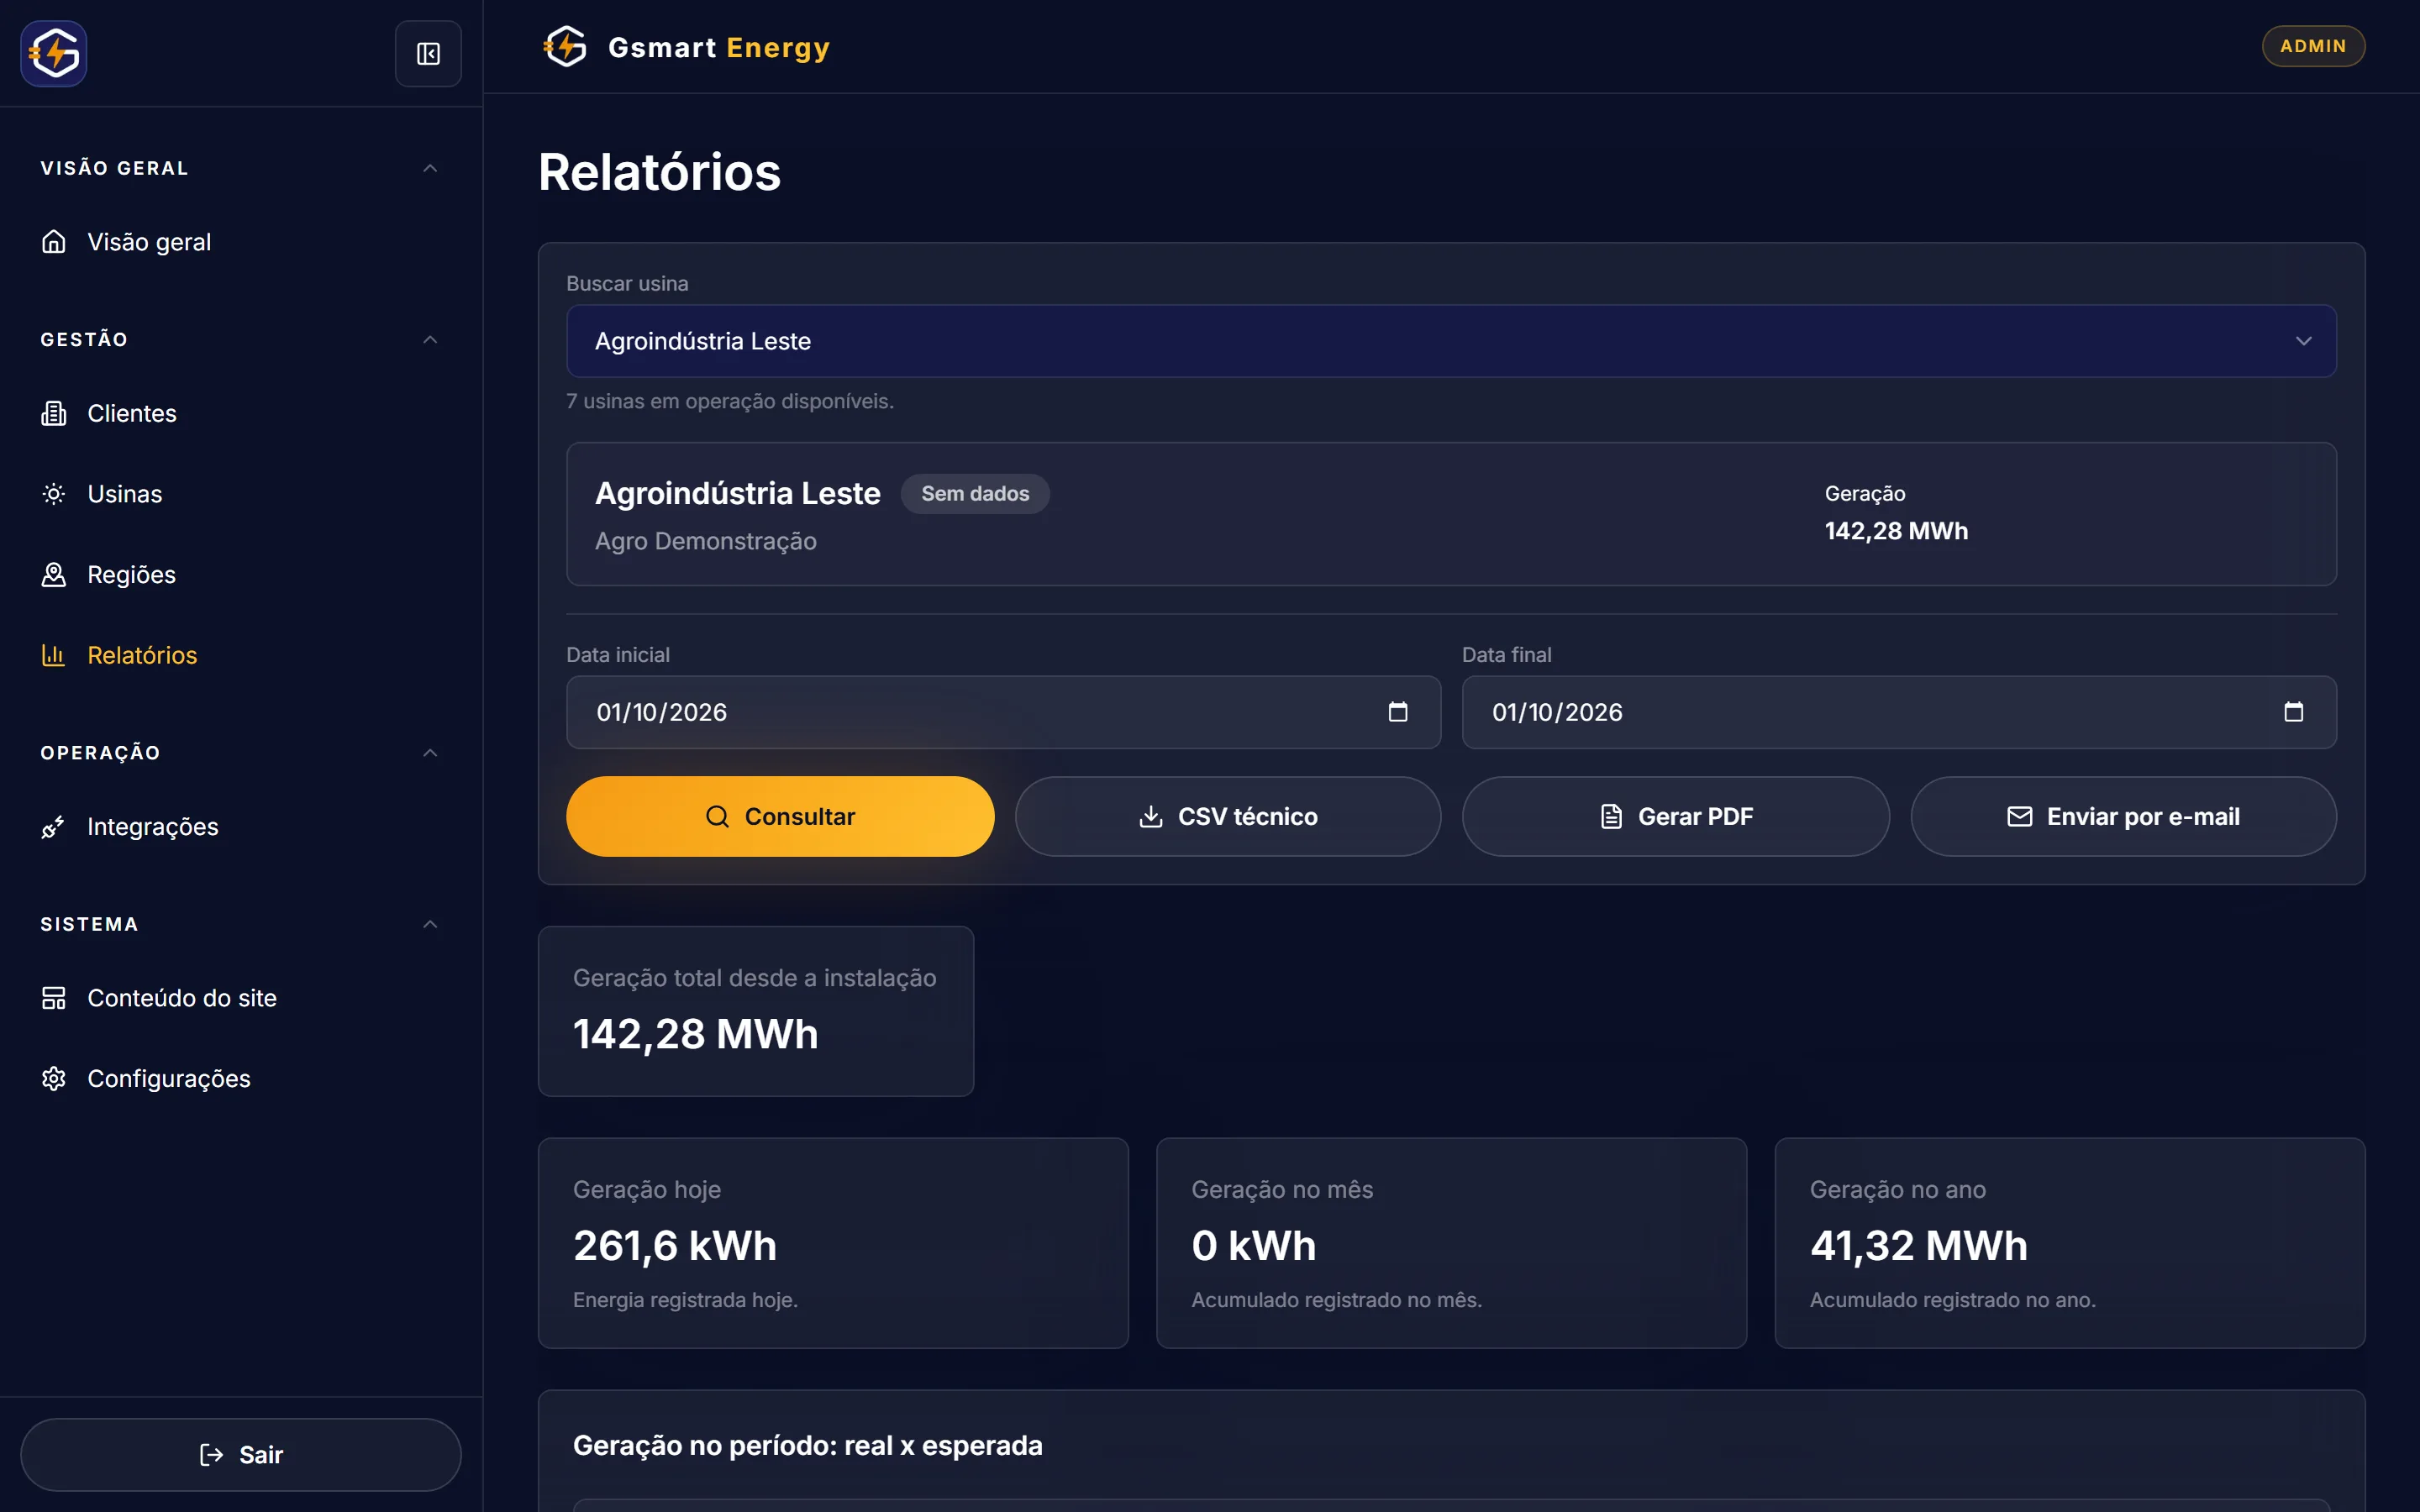Click the Relatórios chart icon
Screen dimensions: 2420x1512
click(54, 655)
